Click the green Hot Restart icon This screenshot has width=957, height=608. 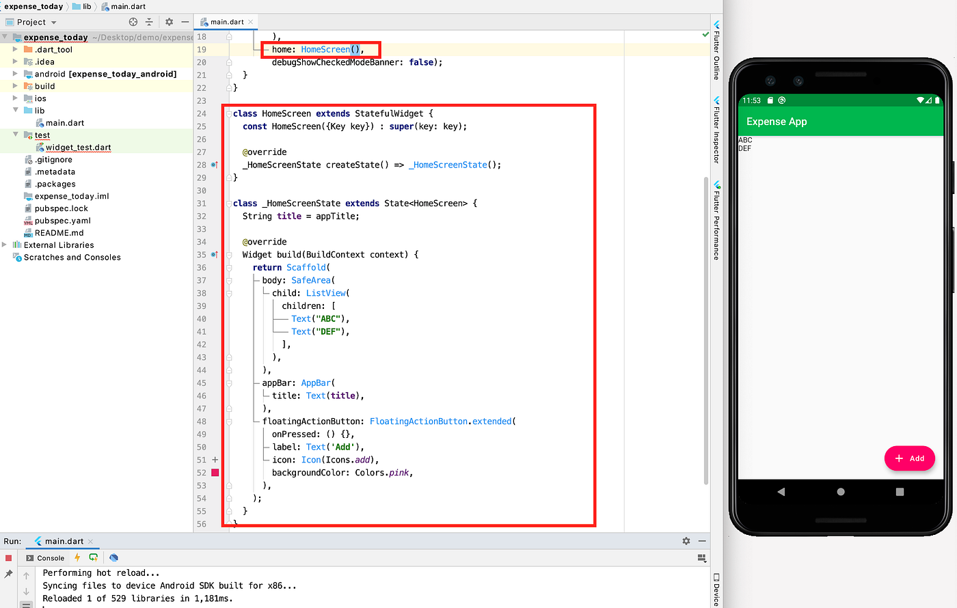coord(94,558)
